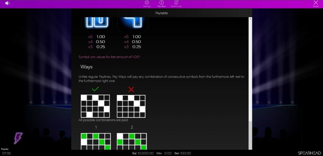Click the green checkmark valid ways icon
323x156 pixels.
coord(95,89)
